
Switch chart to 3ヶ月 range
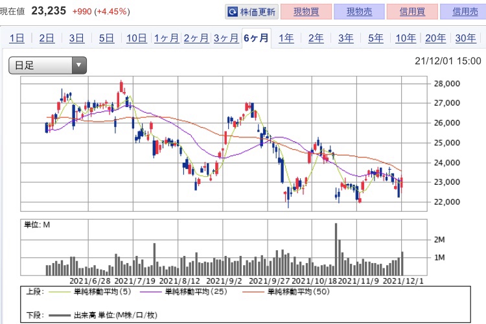coord(226,38)
